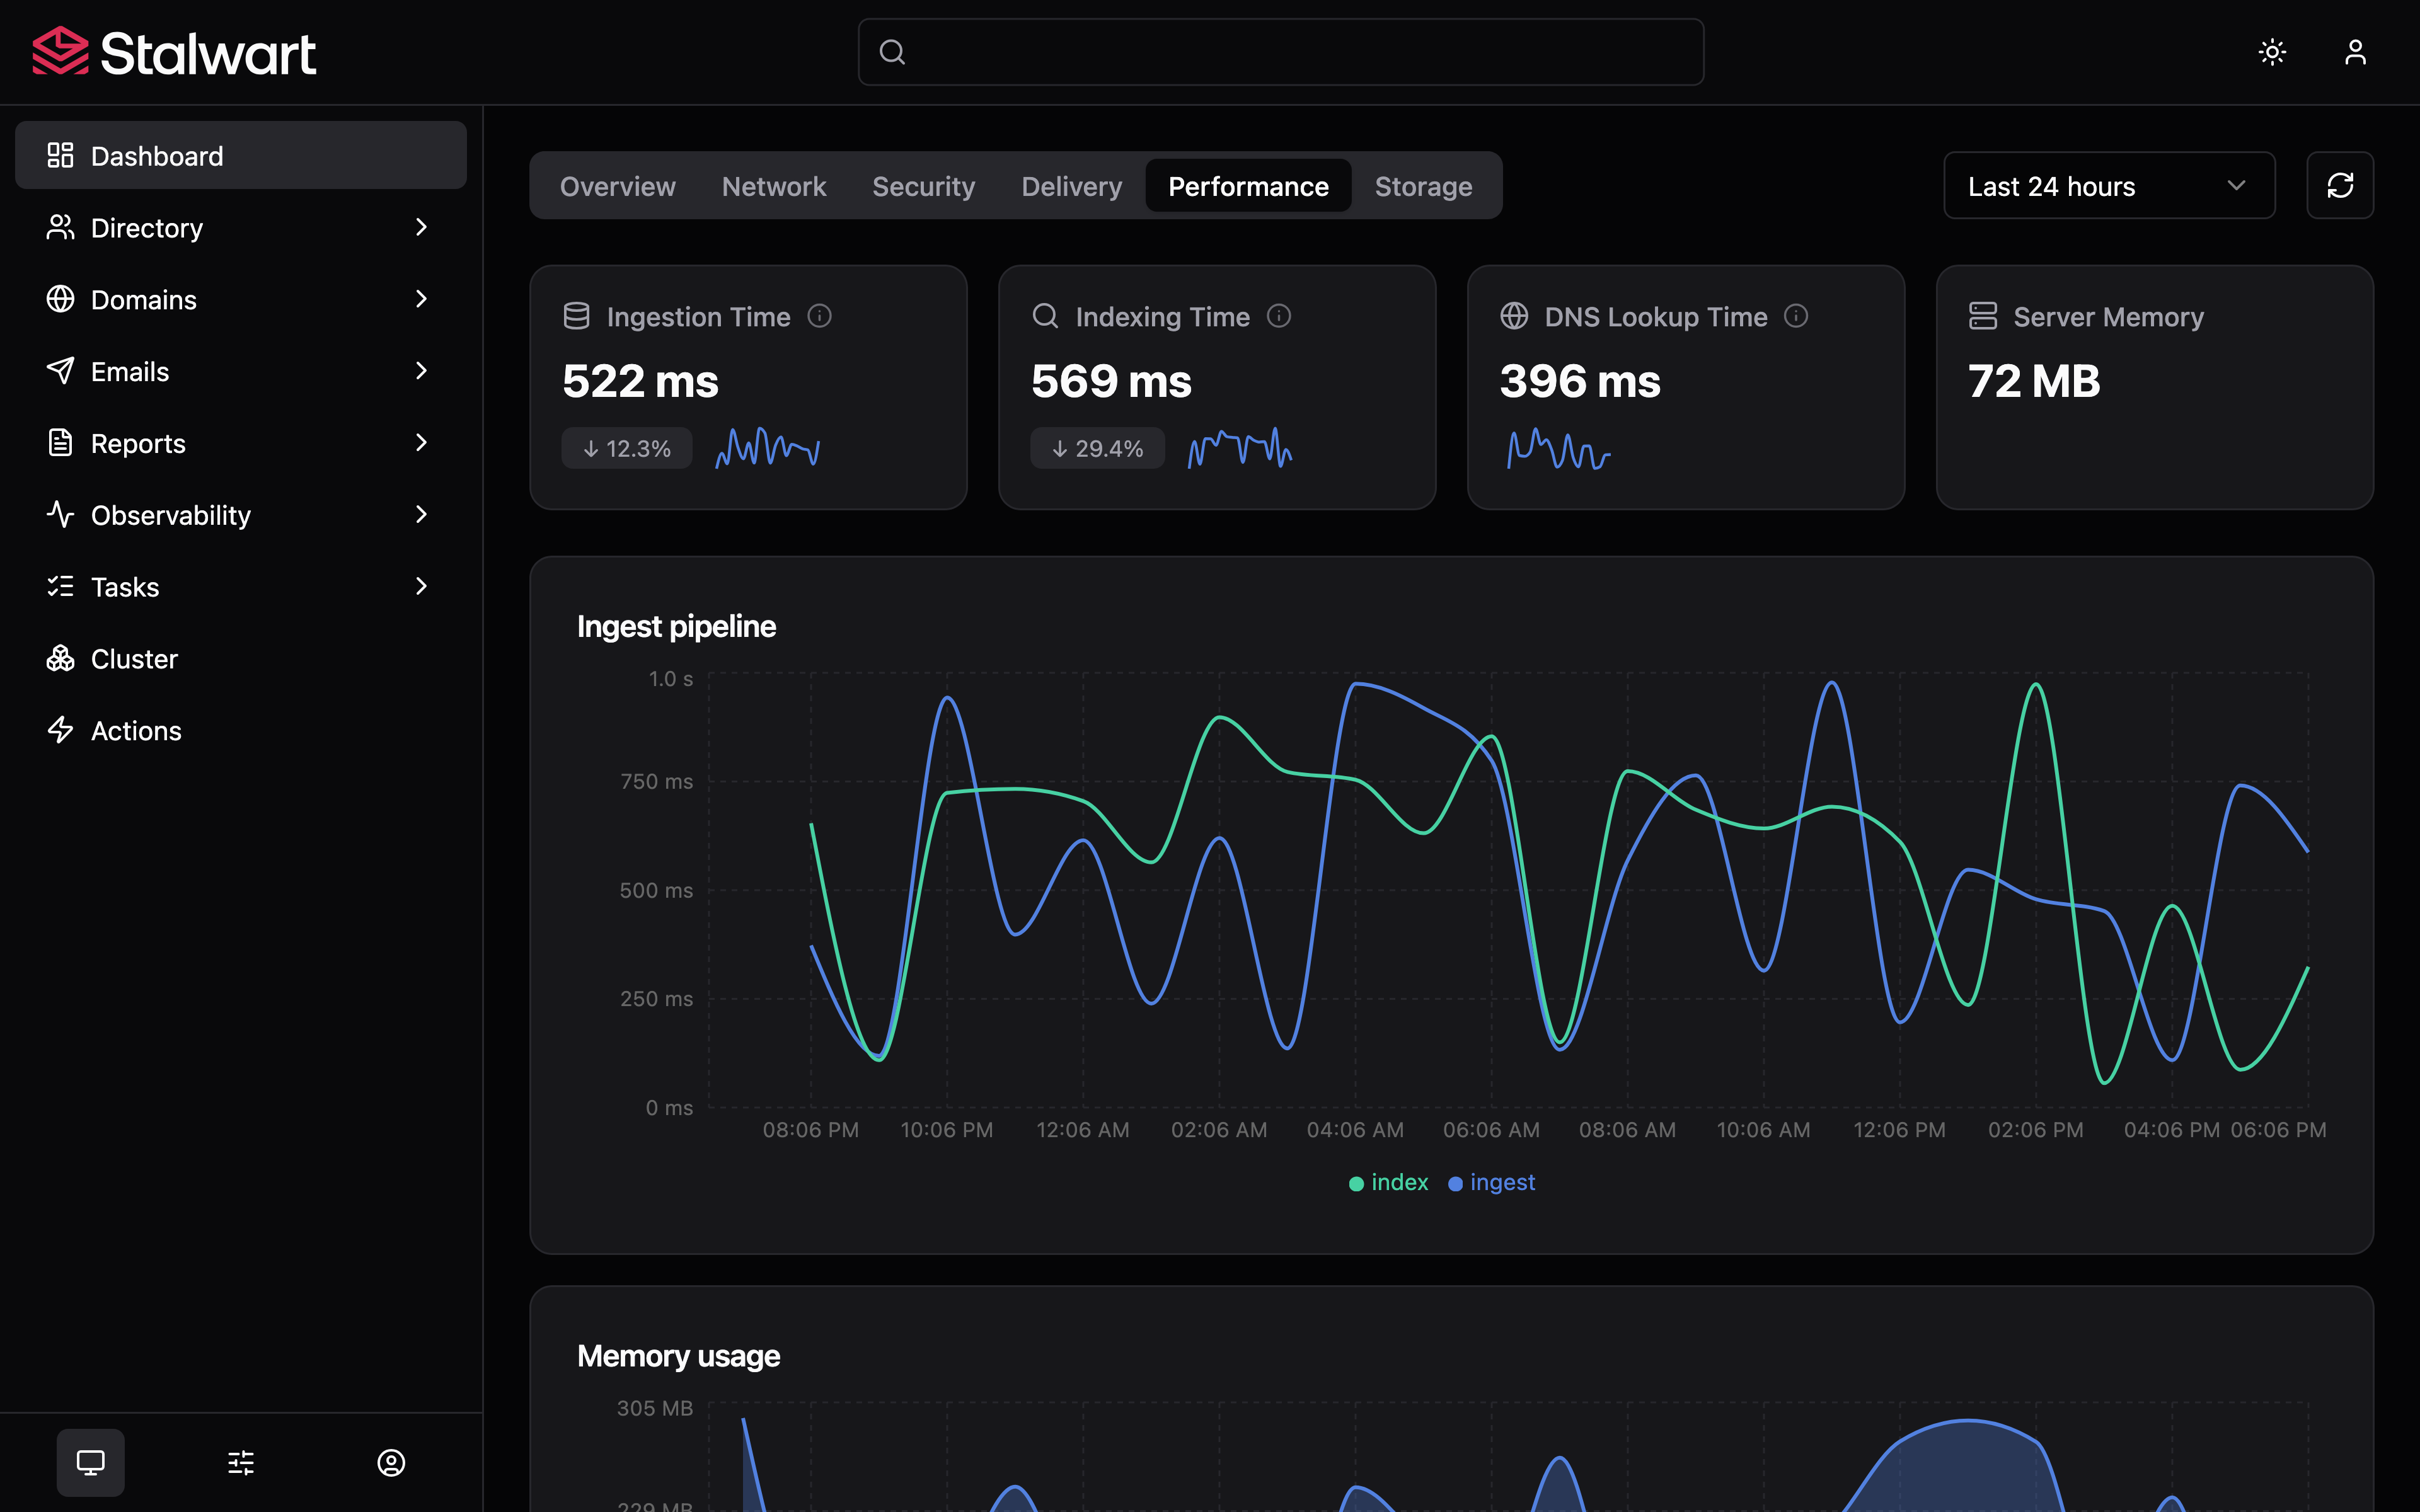The width and height of the screenshot is (2420, 1512).
Task: Click the 72 MB value
Action: coord(2034,381)
